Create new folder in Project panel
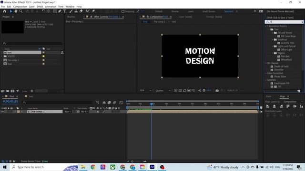Screen dimensions: 305x171 point(8,91)
